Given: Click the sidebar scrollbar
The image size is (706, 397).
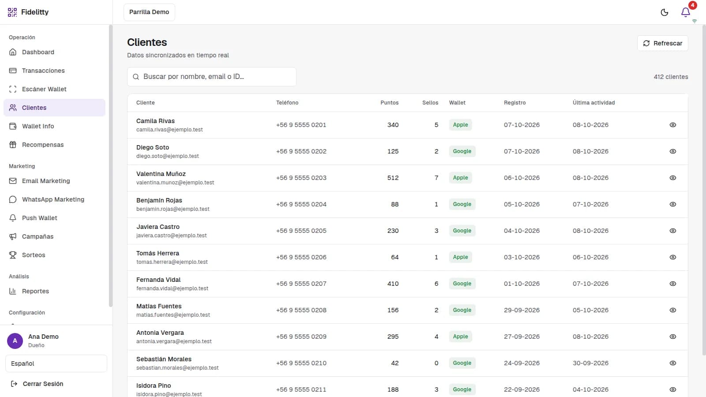Looking at the screenshot, I should [x=110, y=166].
